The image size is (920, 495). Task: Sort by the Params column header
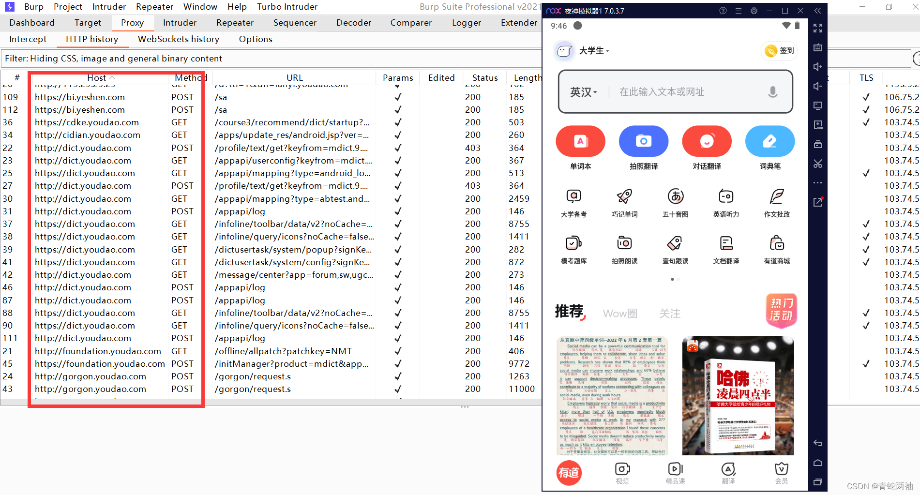[x=398, y=77]
